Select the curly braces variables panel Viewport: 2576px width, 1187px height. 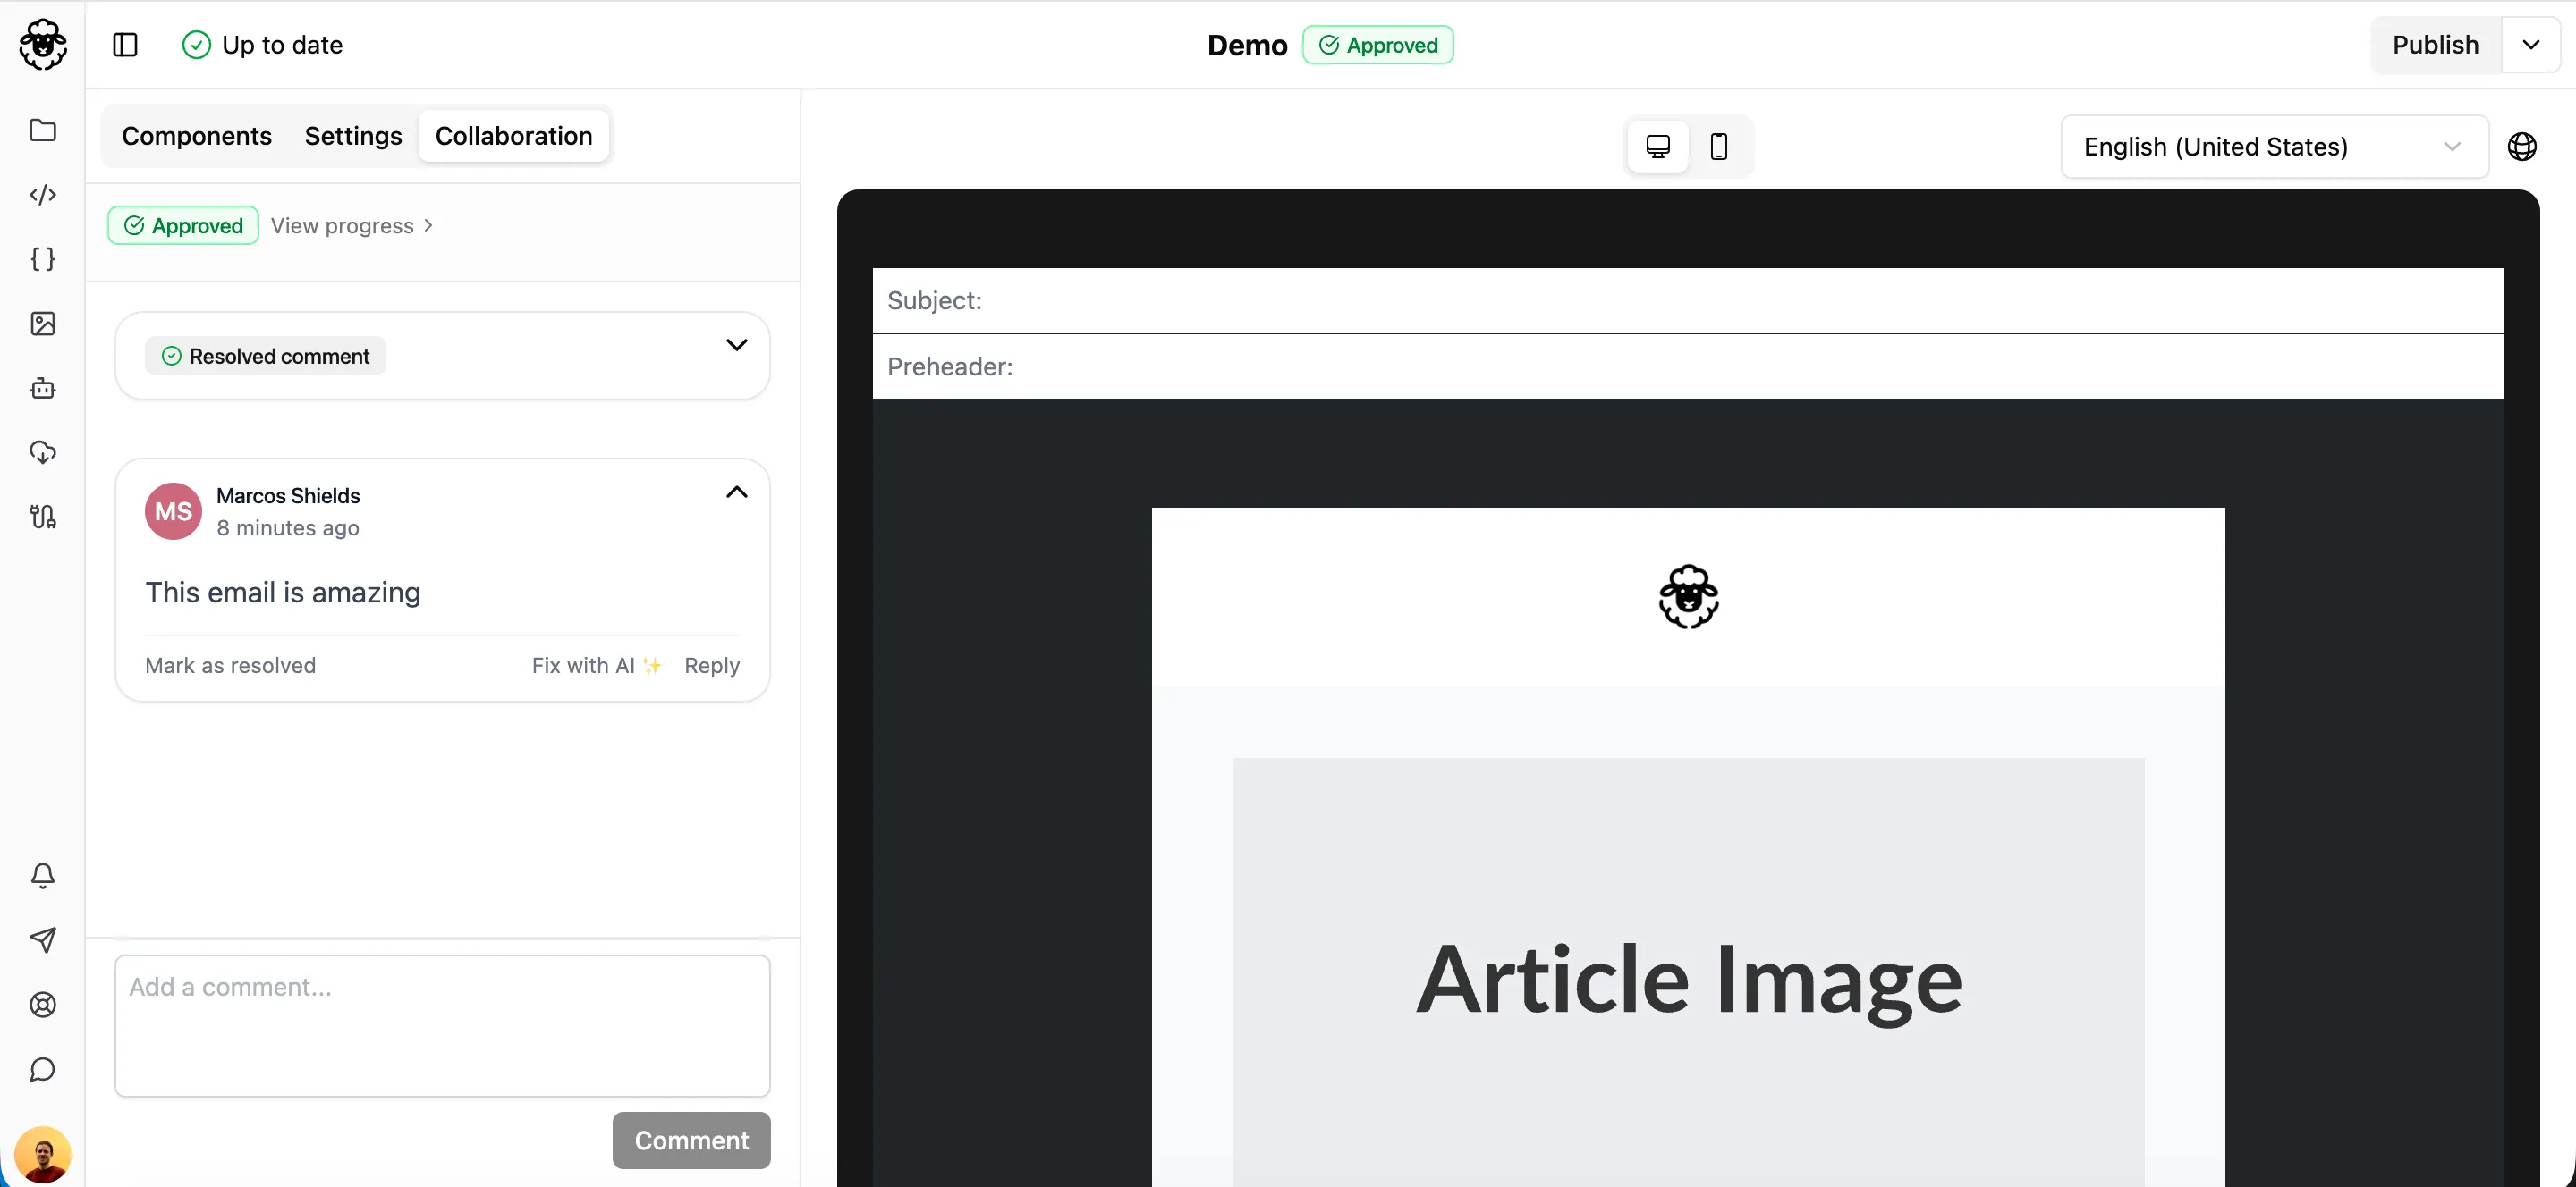click(x=43, y=259)
